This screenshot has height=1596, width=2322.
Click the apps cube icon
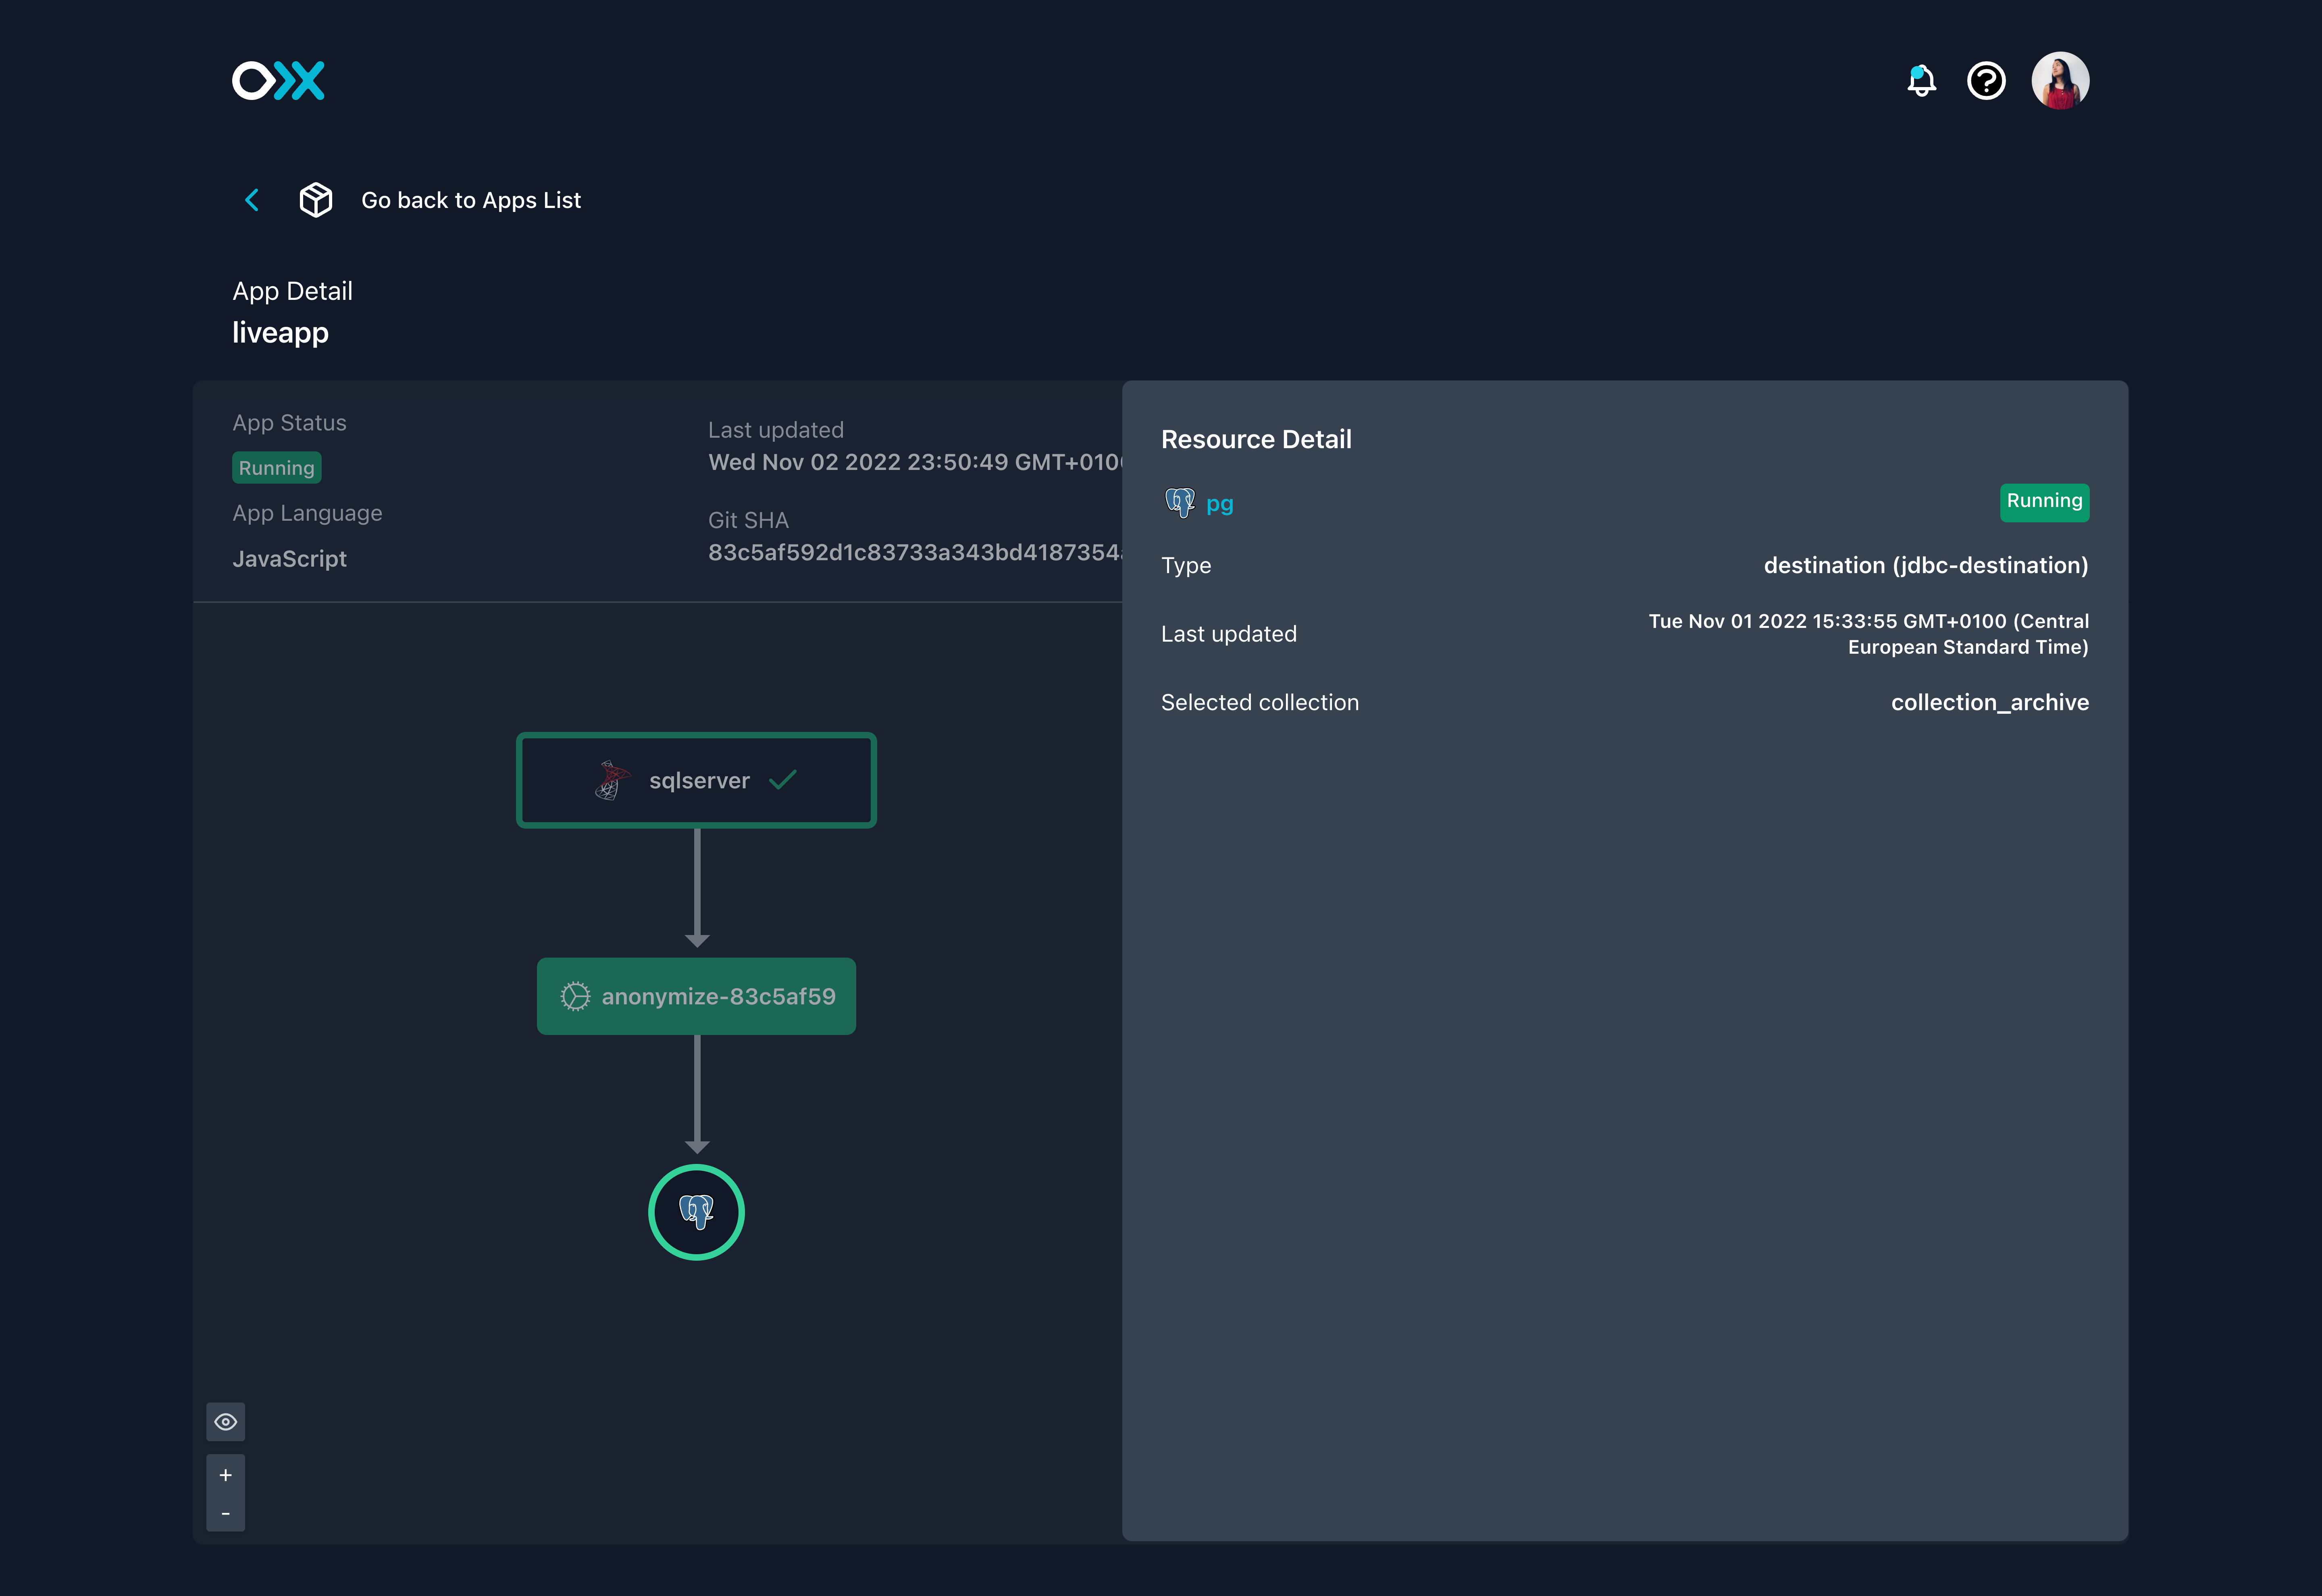point(316,200)
